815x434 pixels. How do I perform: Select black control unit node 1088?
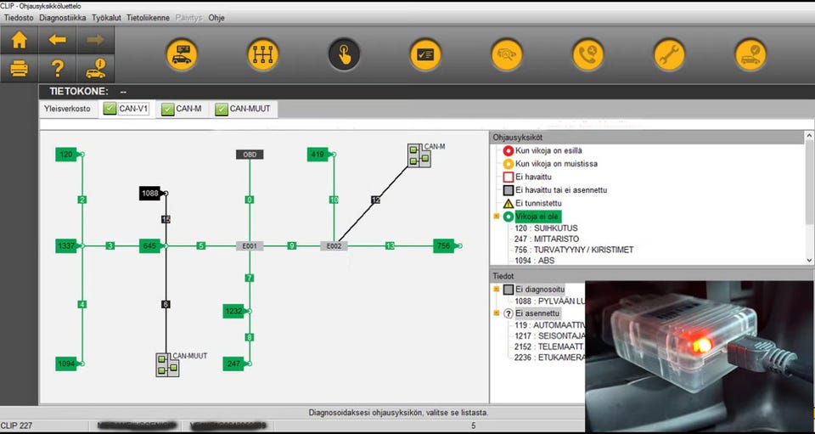tap(151, 194)
